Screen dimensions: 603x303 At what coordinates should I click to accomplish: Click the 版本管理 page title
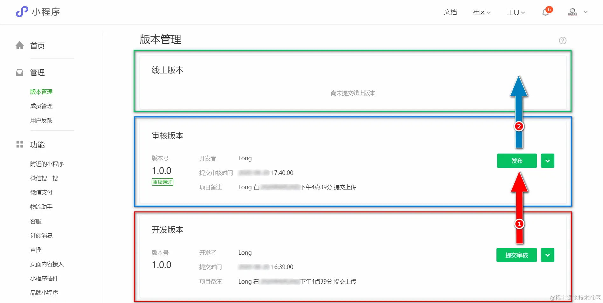pos(161,39)
